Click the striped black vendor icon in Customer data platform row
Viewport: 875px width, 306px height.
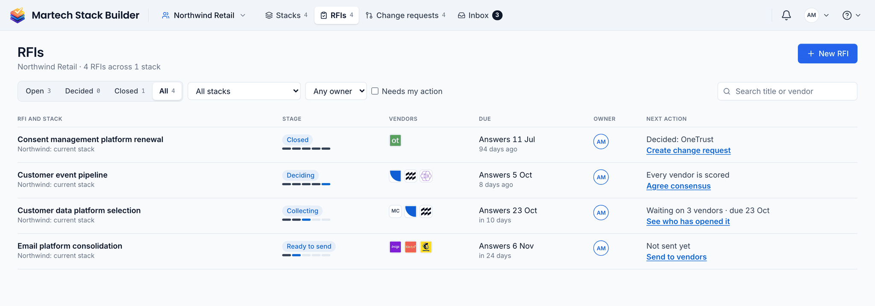(x=426, y=211)
